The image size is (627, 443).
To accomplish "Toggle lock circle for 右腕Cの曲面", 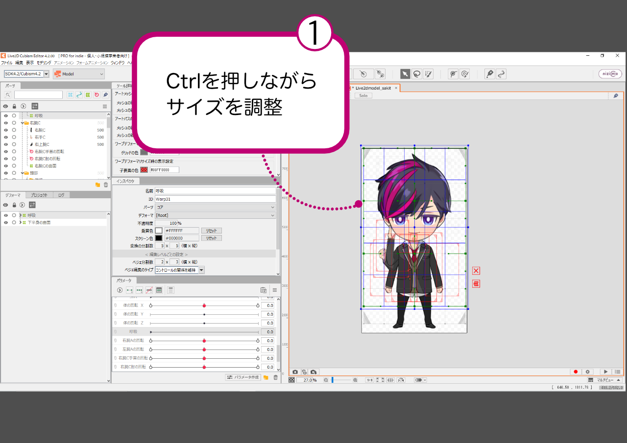I will (14, 166).
